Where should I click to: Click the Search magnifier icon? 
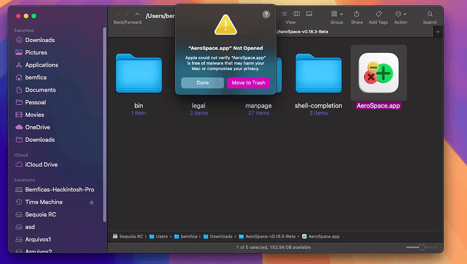[430, 14]
